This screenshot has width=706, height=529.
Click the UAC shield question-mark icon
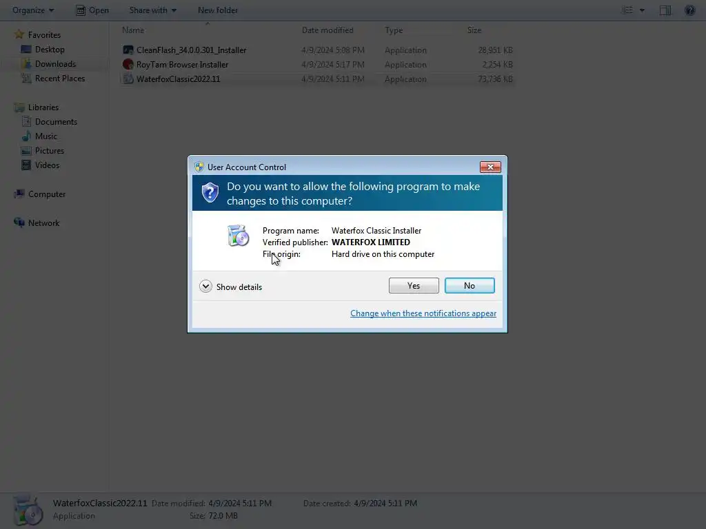210,193
